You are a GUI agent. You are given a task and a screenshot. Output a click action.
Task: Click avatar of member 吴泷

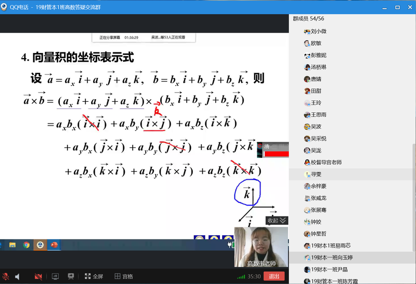coord(307,151)
